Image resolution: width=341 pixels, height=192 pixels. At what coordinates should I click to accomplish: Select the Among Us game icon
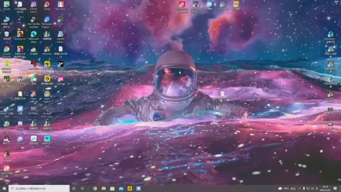click(20, 35)
